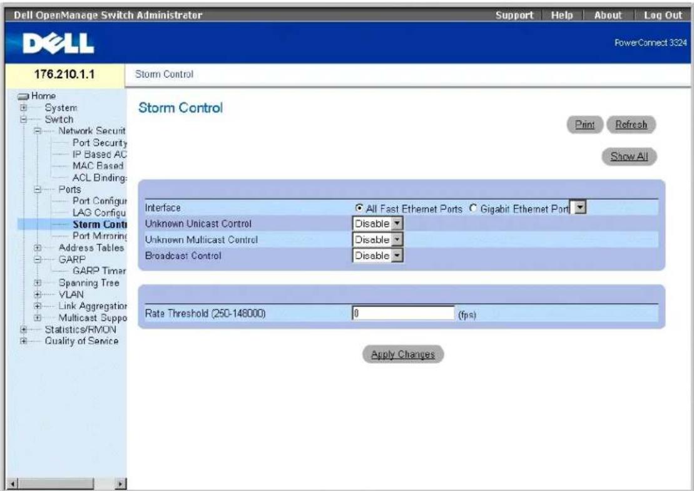Open LAG Configuration tree item
Viewport: 694px width, 491px height.
click(99, 213)
